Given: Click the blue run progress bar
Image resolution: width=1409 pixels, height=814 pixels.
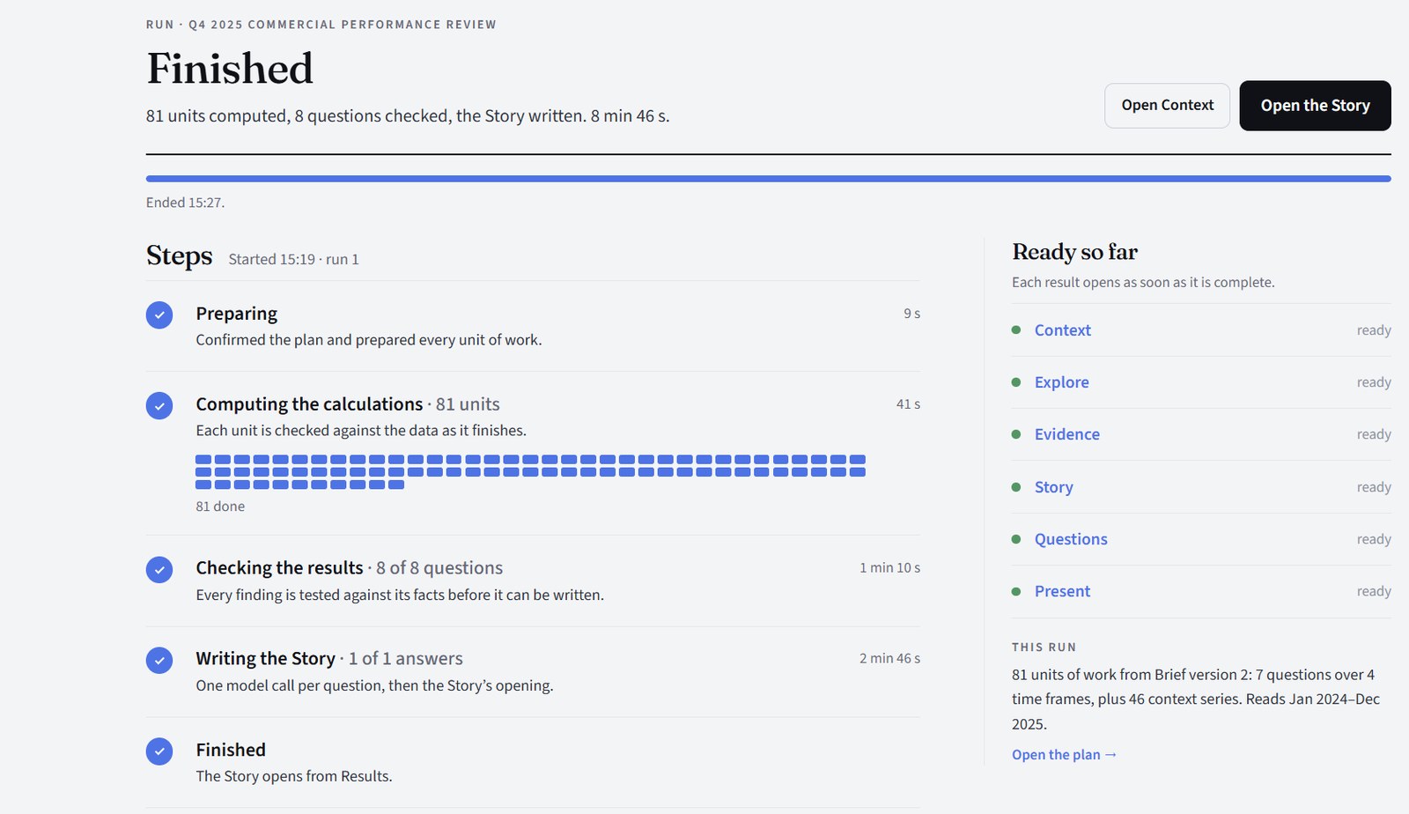Looking at the screenshot, I should [x=768, y=179].
